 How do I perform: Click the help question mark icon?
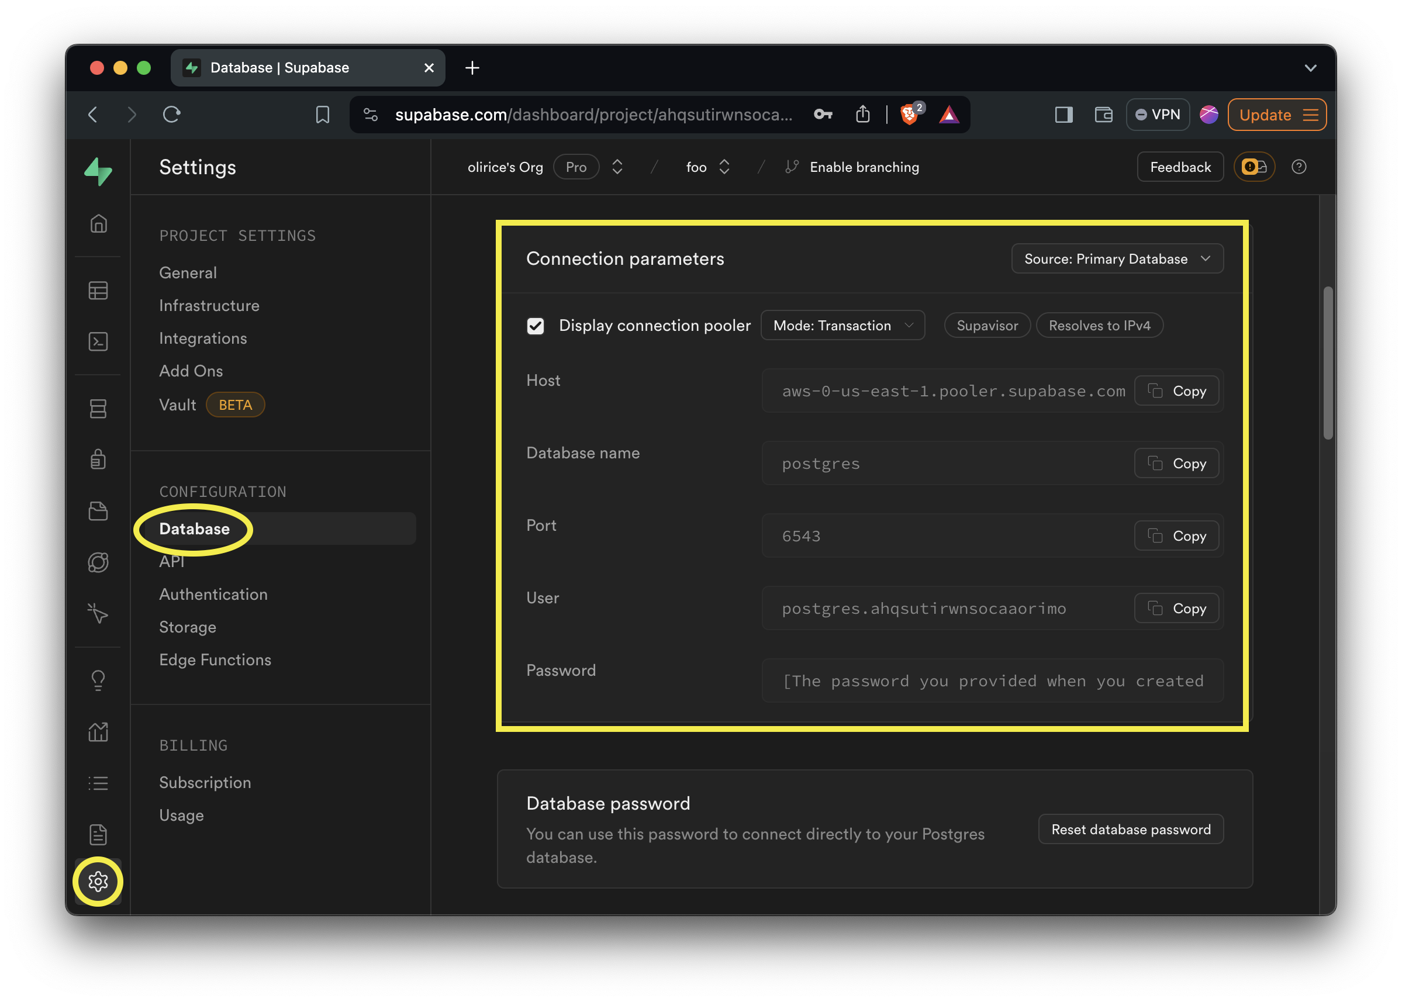tap(1299, 167)
